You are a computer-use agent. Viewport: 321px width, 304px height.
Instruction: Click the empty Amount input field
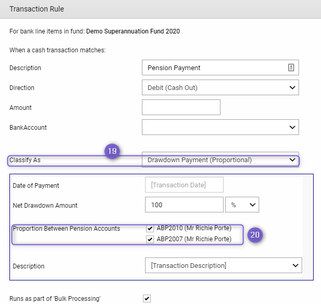pos(181,107)
